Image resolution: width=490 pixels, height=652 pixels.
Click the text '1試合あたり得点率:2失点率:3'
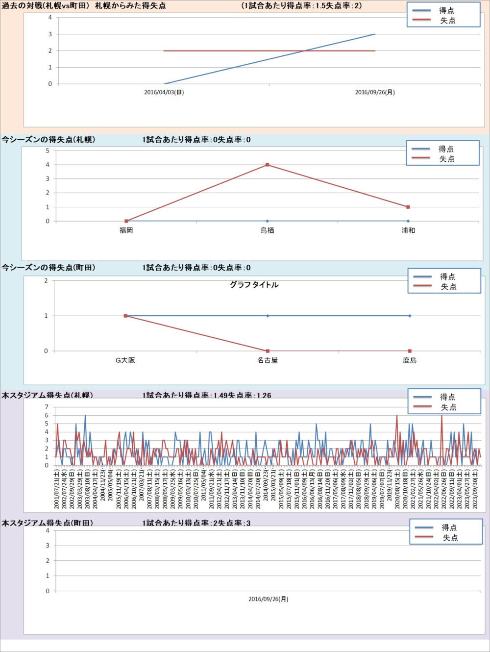click(x=196, y=523)
